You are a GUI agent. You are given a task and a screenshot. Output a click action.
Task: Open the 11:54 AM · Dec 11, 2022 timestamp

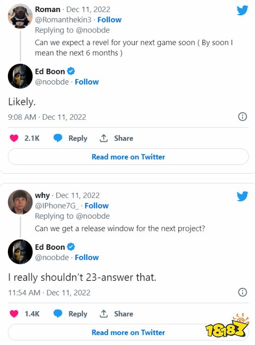click(x=49, y=293)
